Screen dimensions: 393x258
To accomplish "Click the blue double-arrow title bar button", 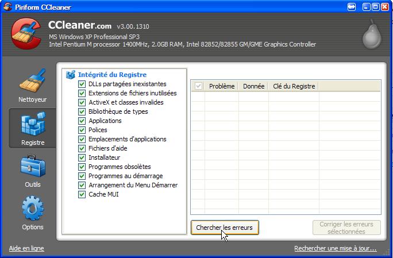I will [x=352, y=7].
